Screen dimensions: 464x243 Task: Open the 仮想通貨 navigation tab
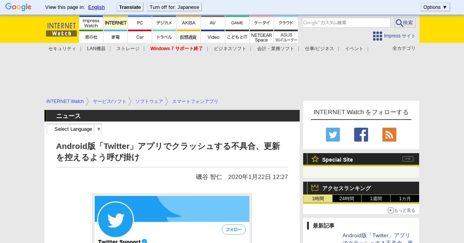point(189,37)
